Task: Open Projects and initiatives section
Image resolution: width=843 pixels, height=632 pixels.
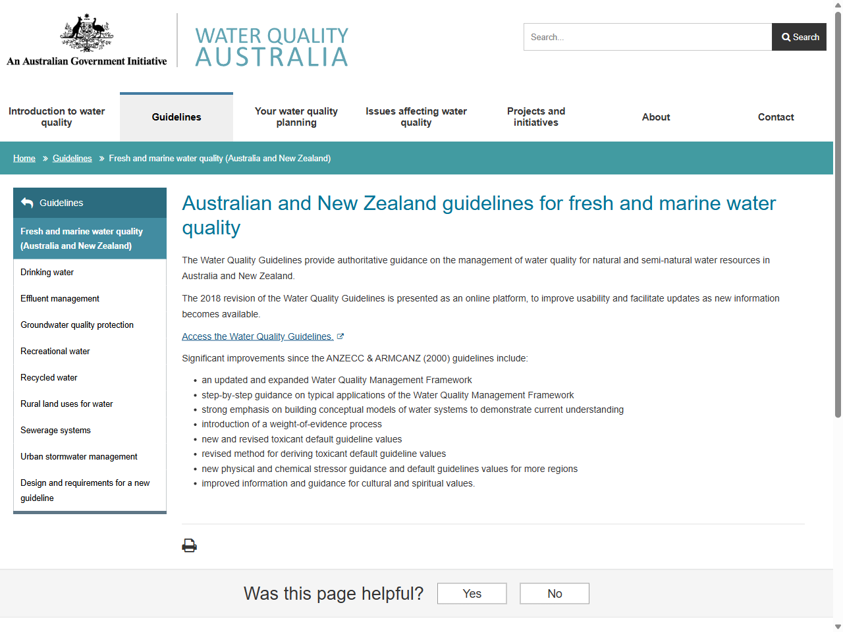Action: (x=536, y=117)
